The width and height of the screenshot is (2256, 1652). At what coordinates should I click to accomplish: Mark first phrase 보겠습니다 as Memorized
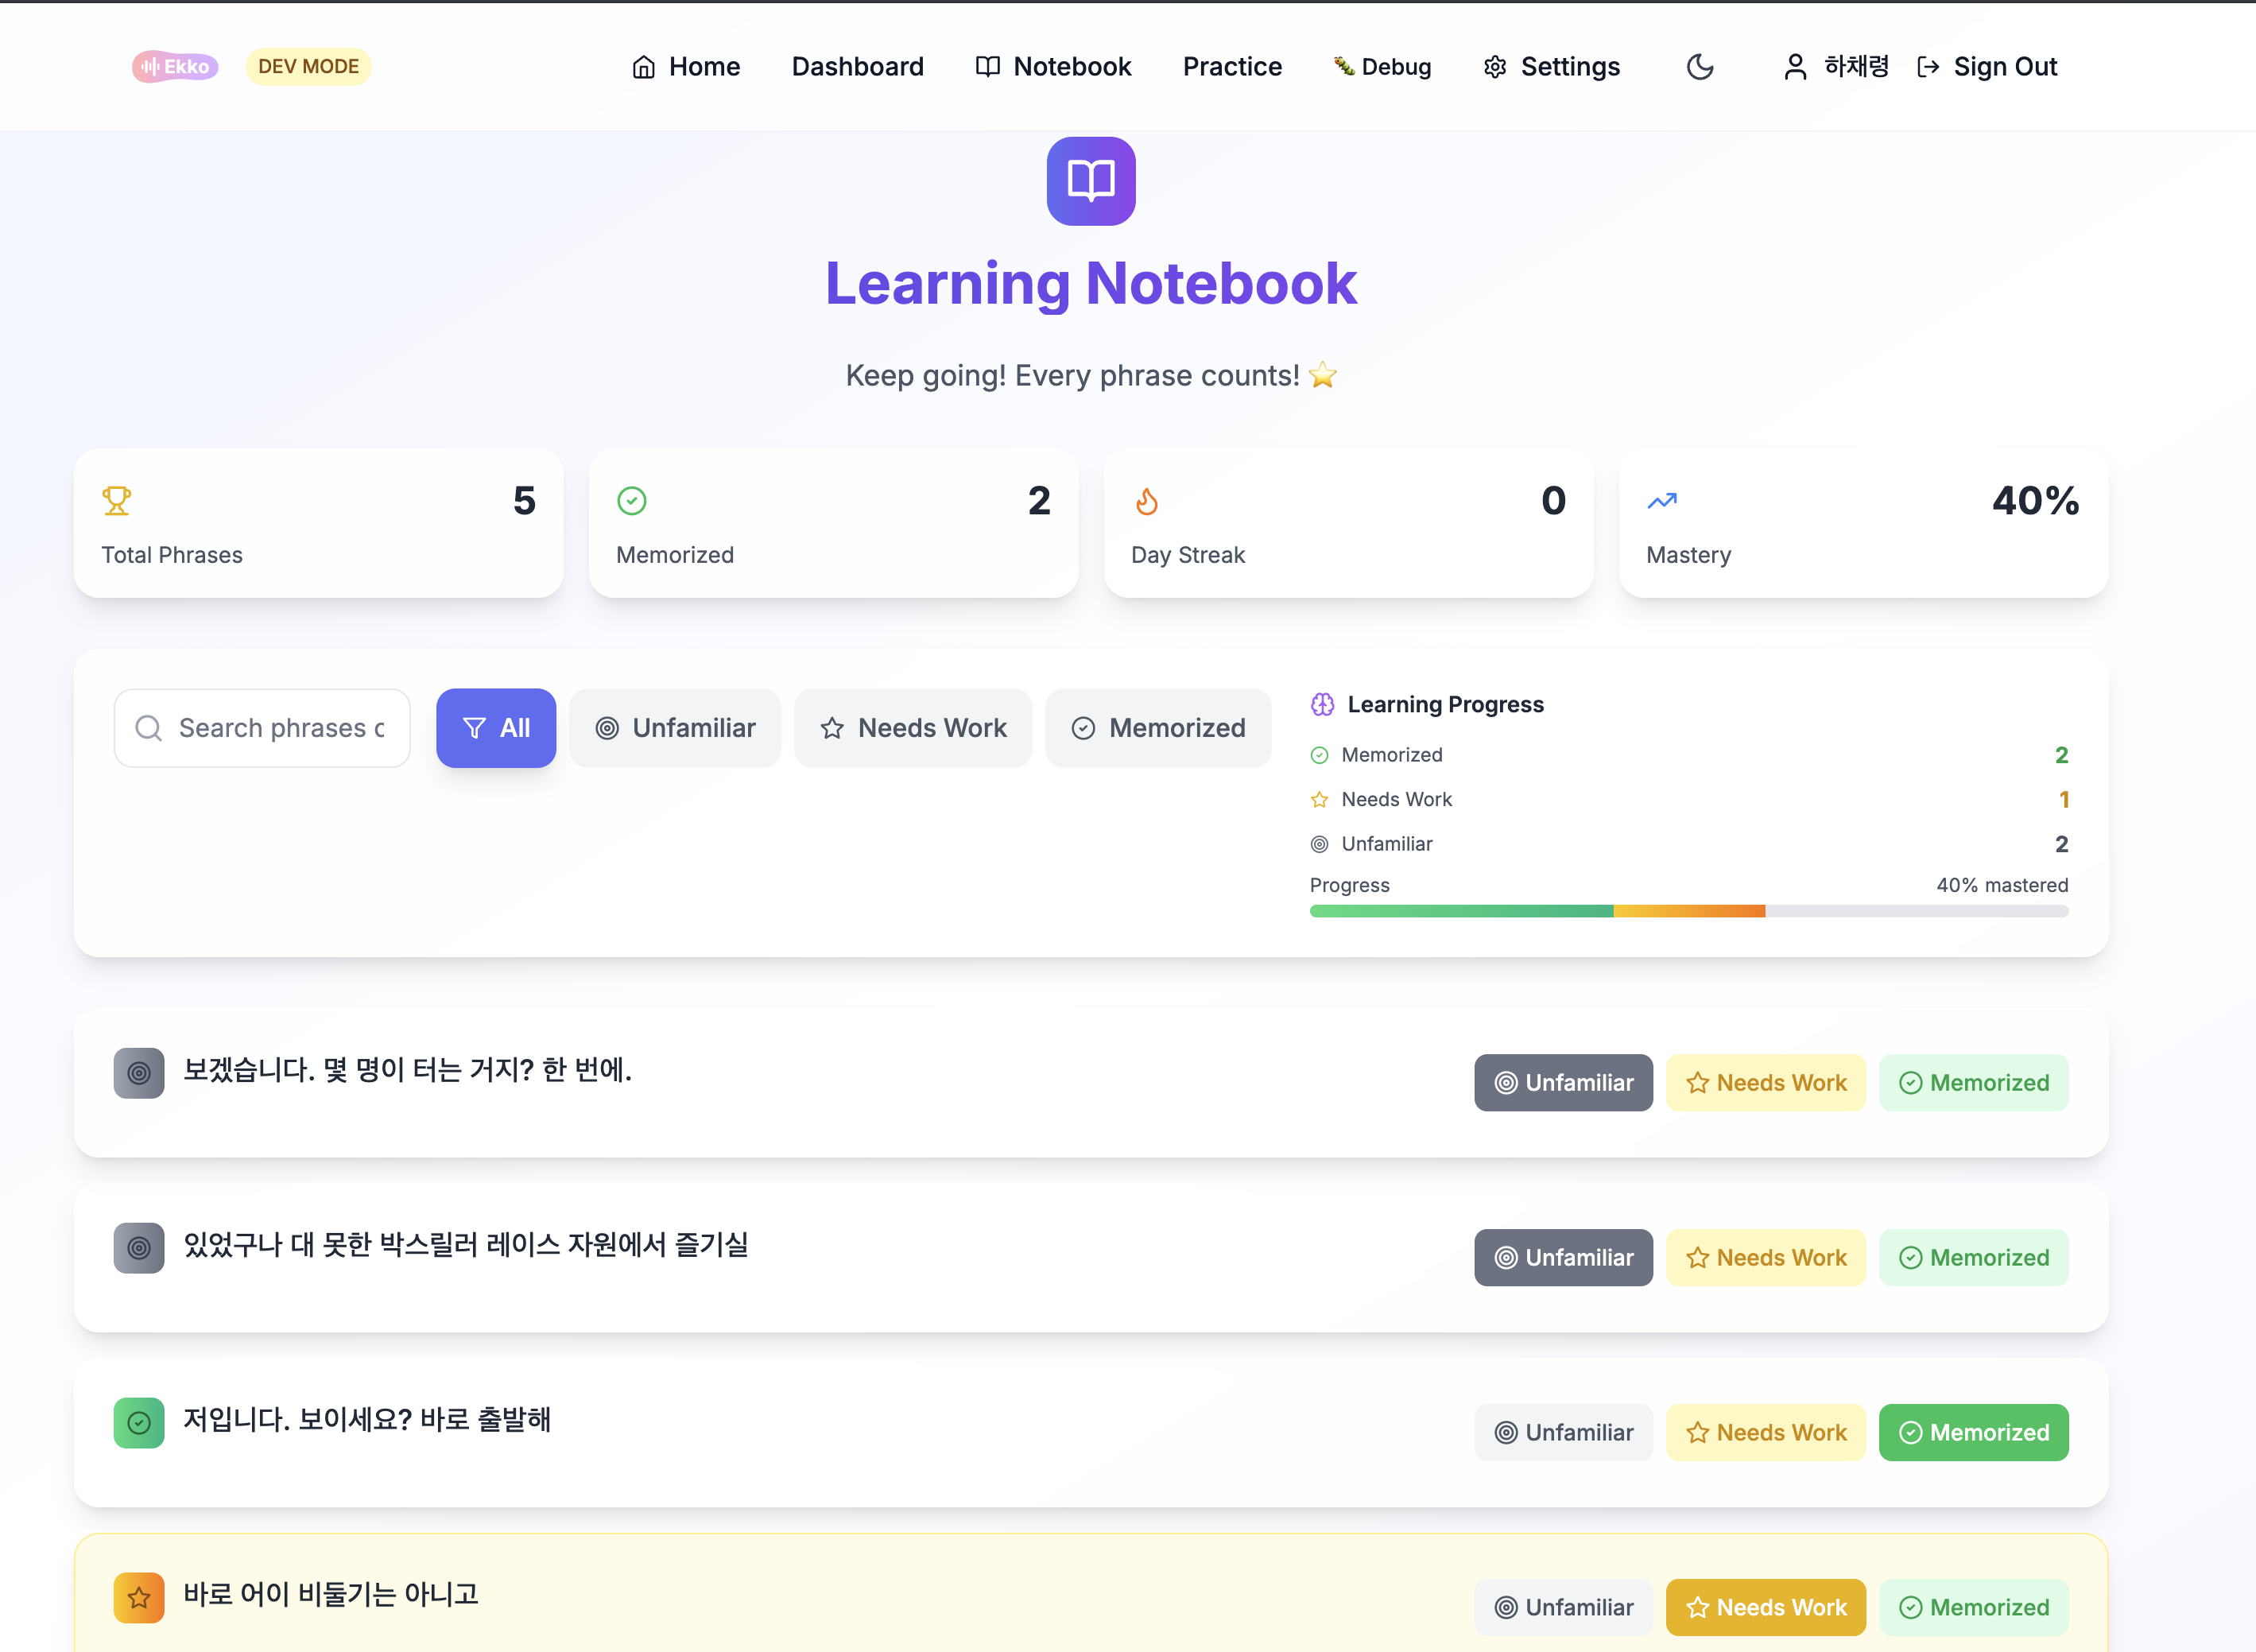pos(1973,1083)
